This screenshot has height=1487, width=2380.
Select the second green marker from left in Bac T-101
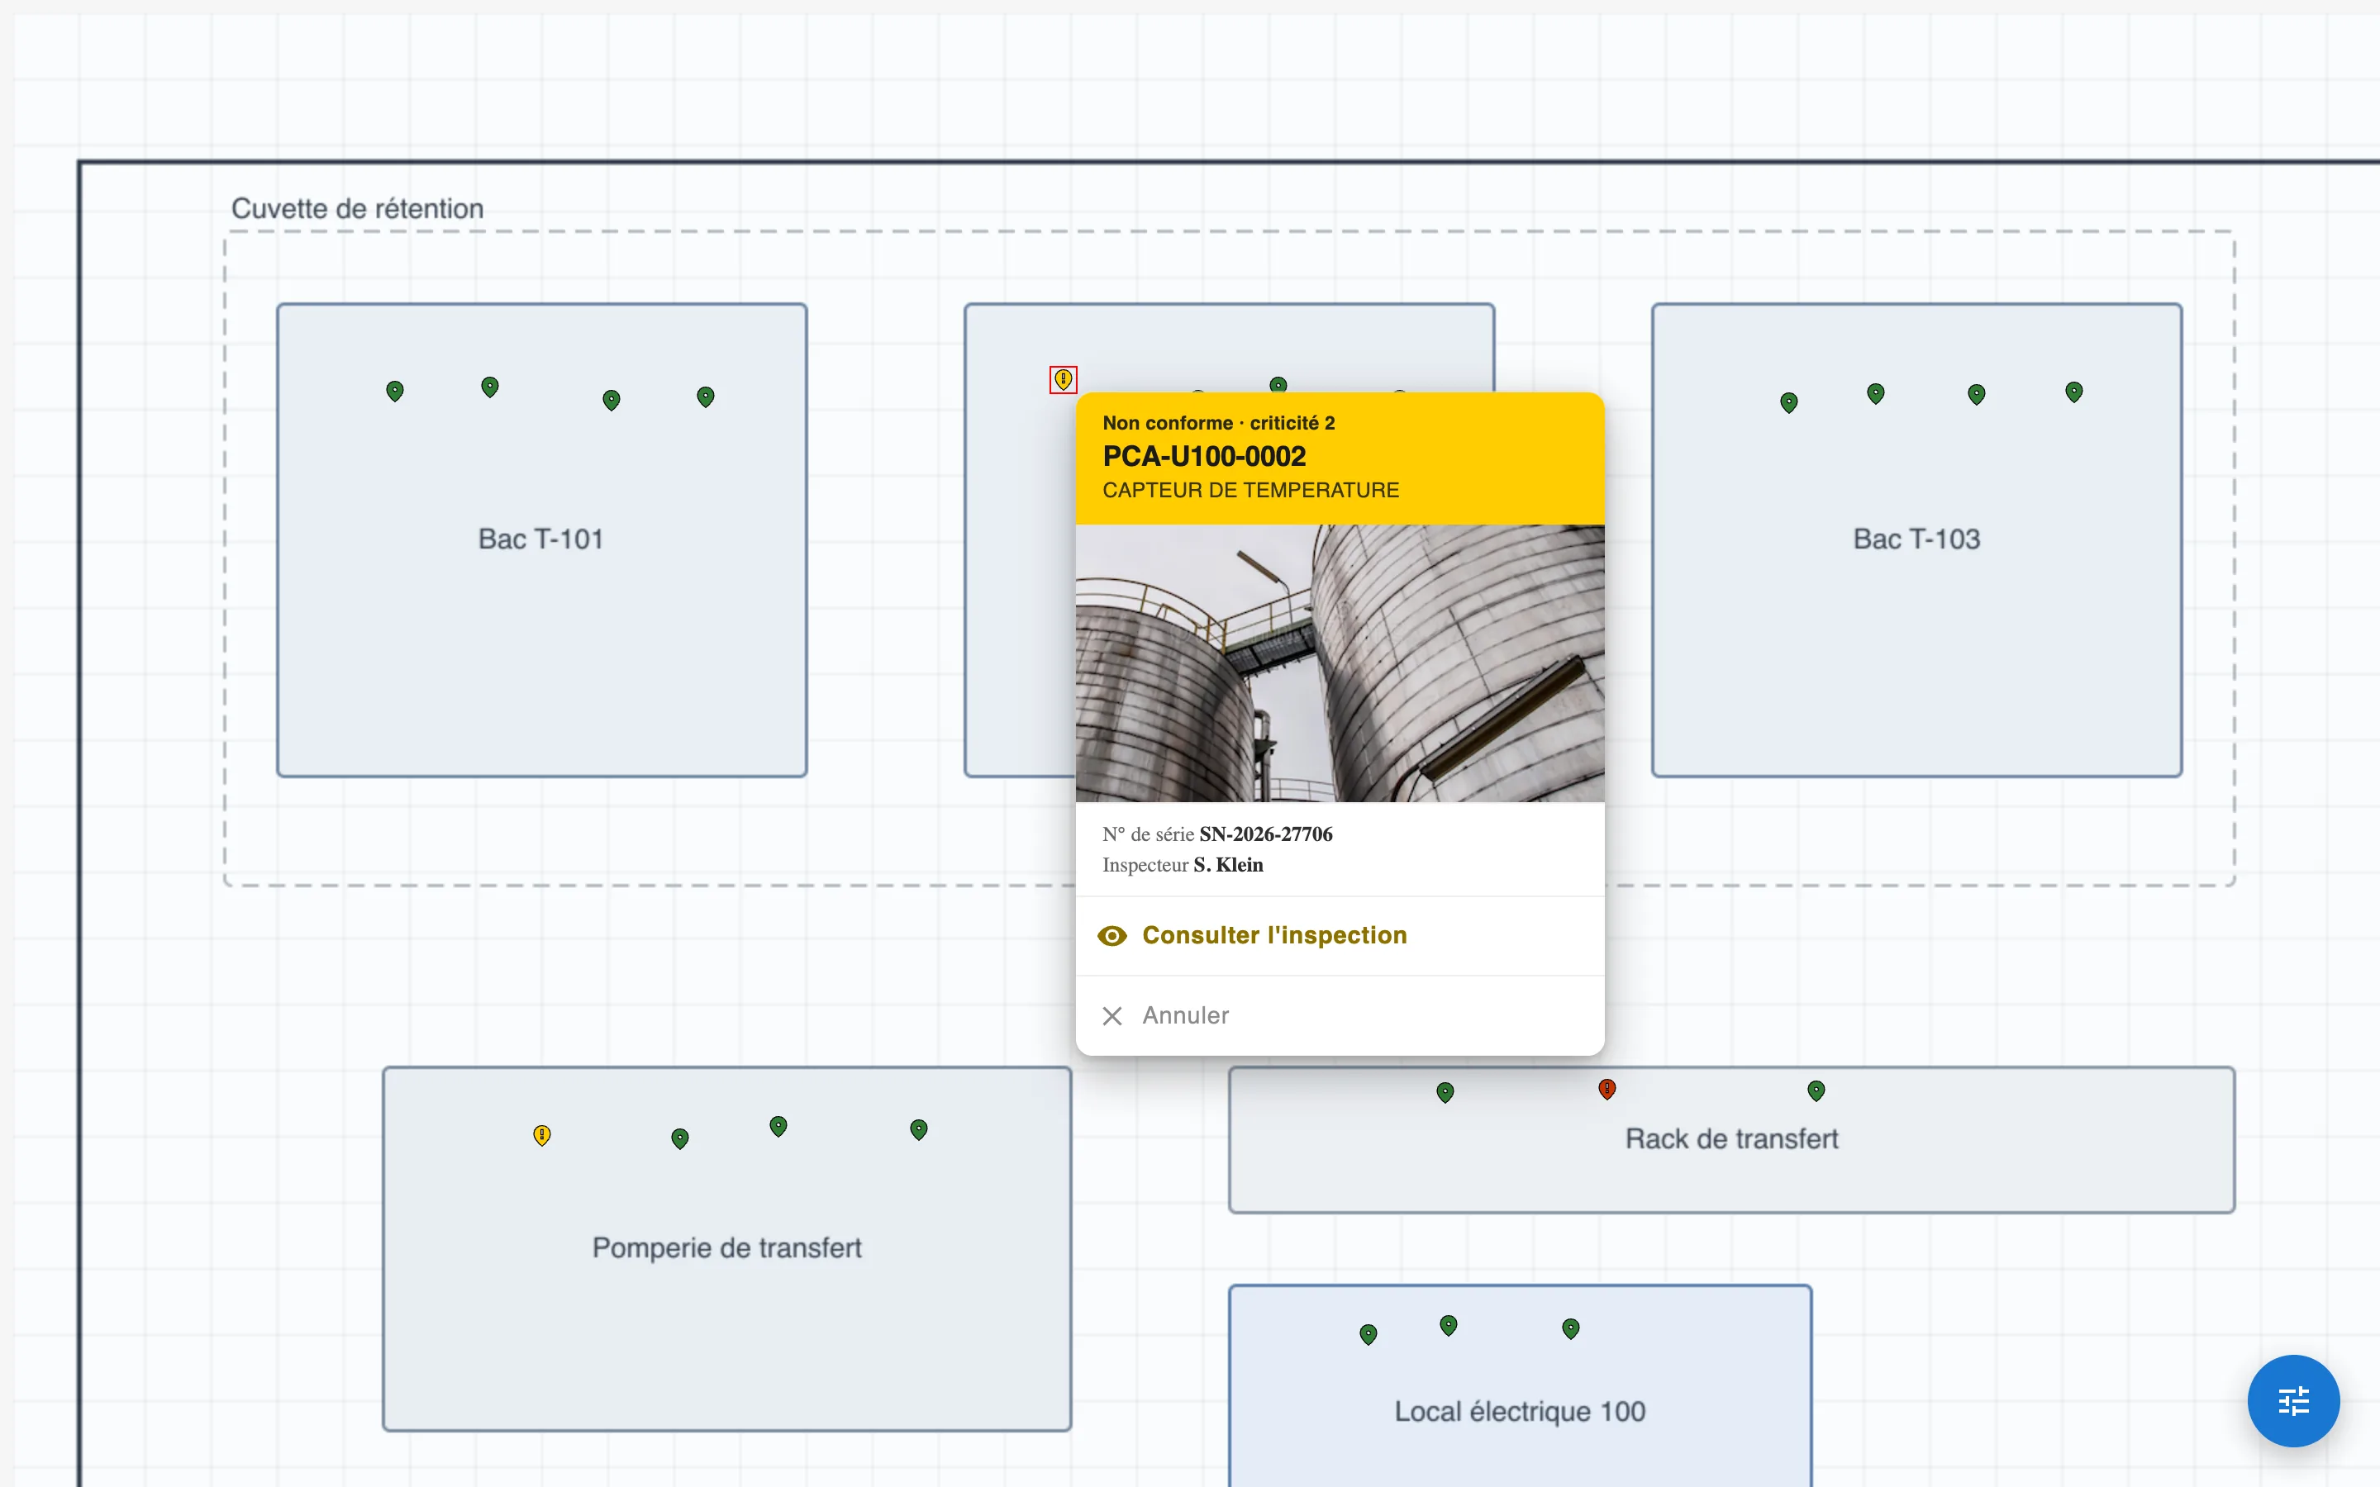point(490,387)
